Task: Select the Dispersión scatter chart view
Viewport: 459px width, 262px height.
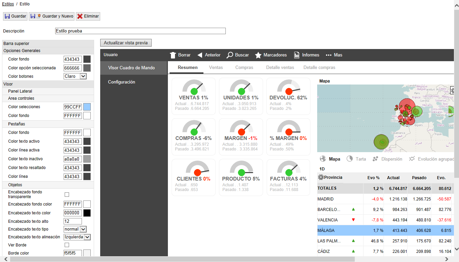Action: tap(375, 159)
